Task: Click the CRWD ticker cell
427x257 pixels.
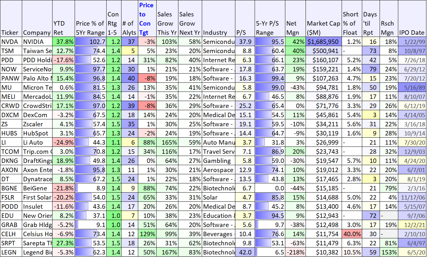Action: click(11, 106)
